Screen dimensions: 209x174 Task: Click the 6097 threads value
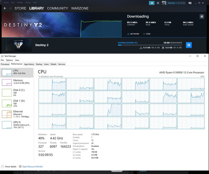coord(53,147)
